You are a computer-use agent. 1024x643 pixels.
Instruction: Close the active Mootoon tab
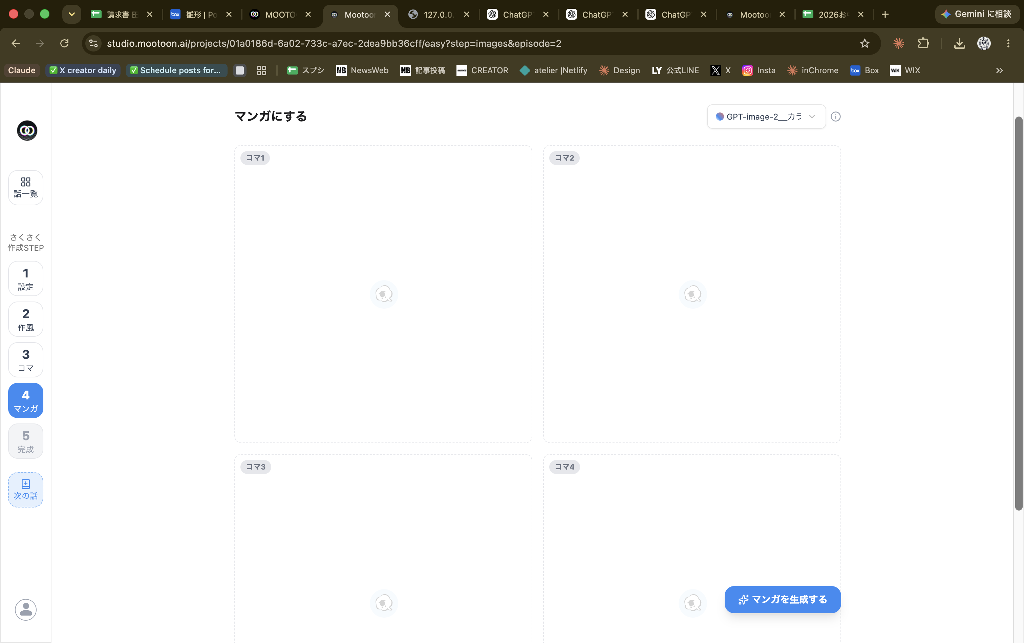coord(387,15)
